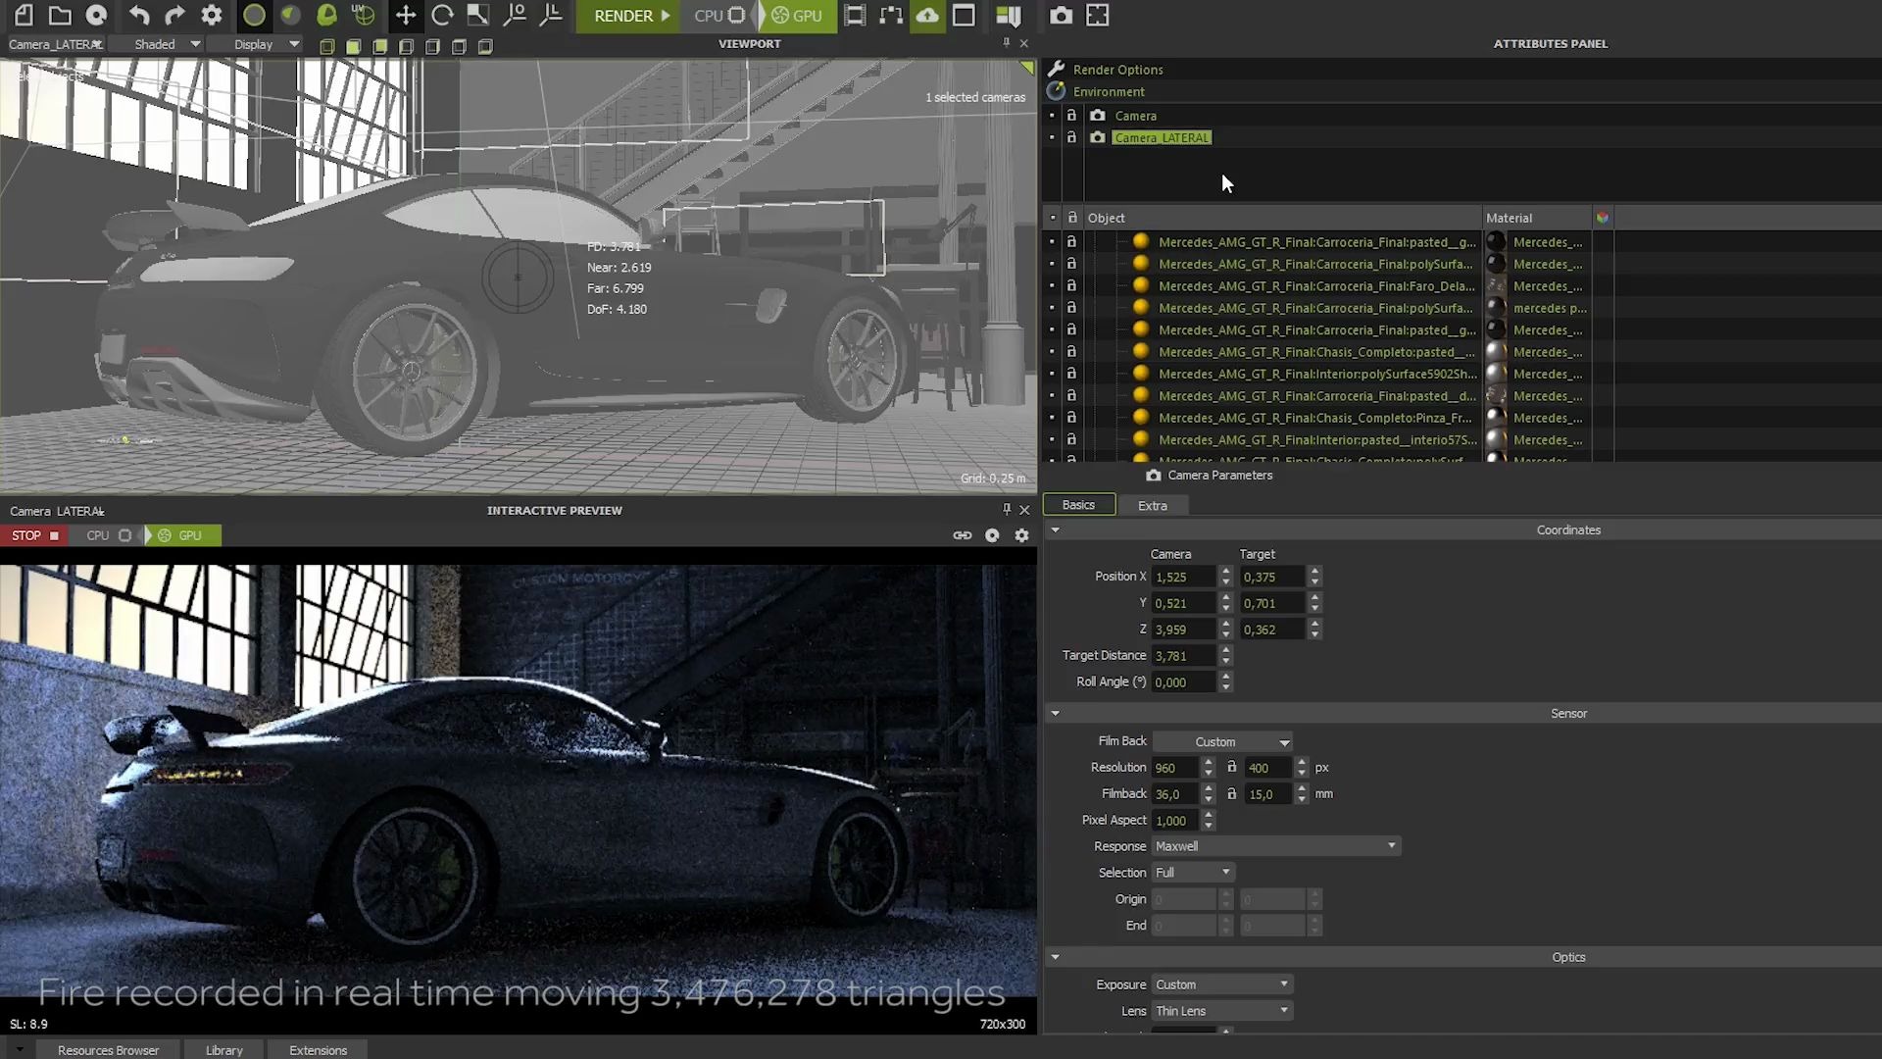Viewport: 1882px width, 1059px height.
Task: Click the cloud render icon in toolbar
Action: coord(927,15)
